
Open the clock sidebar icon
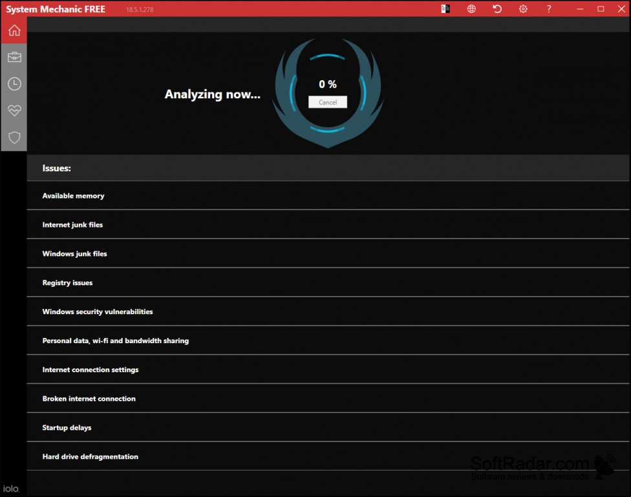point(14,84)
